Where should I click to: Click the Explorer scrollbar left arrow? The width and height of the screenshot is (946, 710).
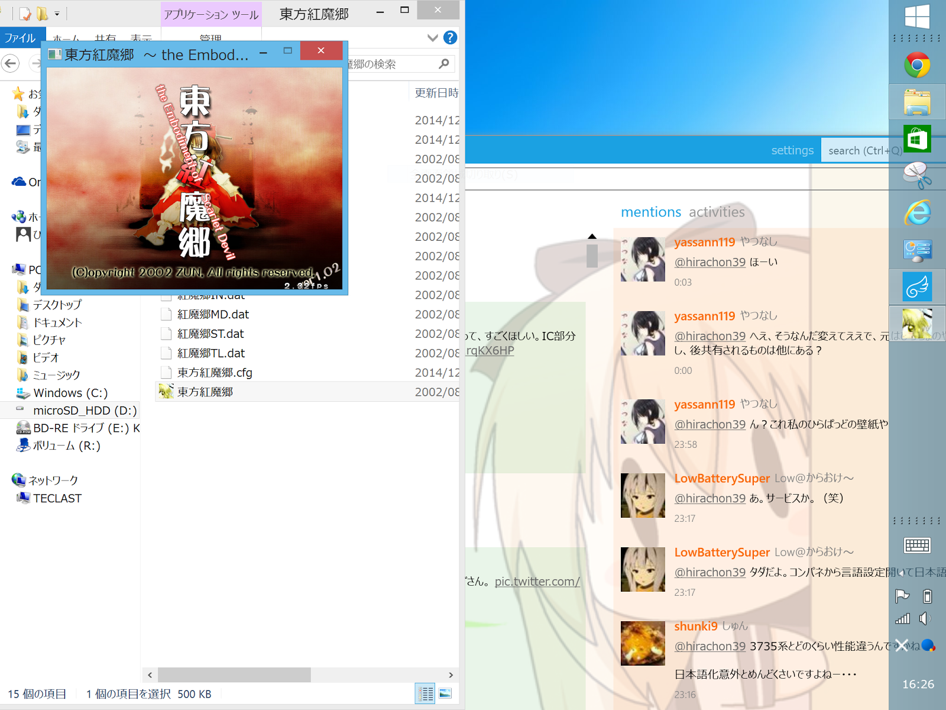pyautogui.click(x=150, y=674)
